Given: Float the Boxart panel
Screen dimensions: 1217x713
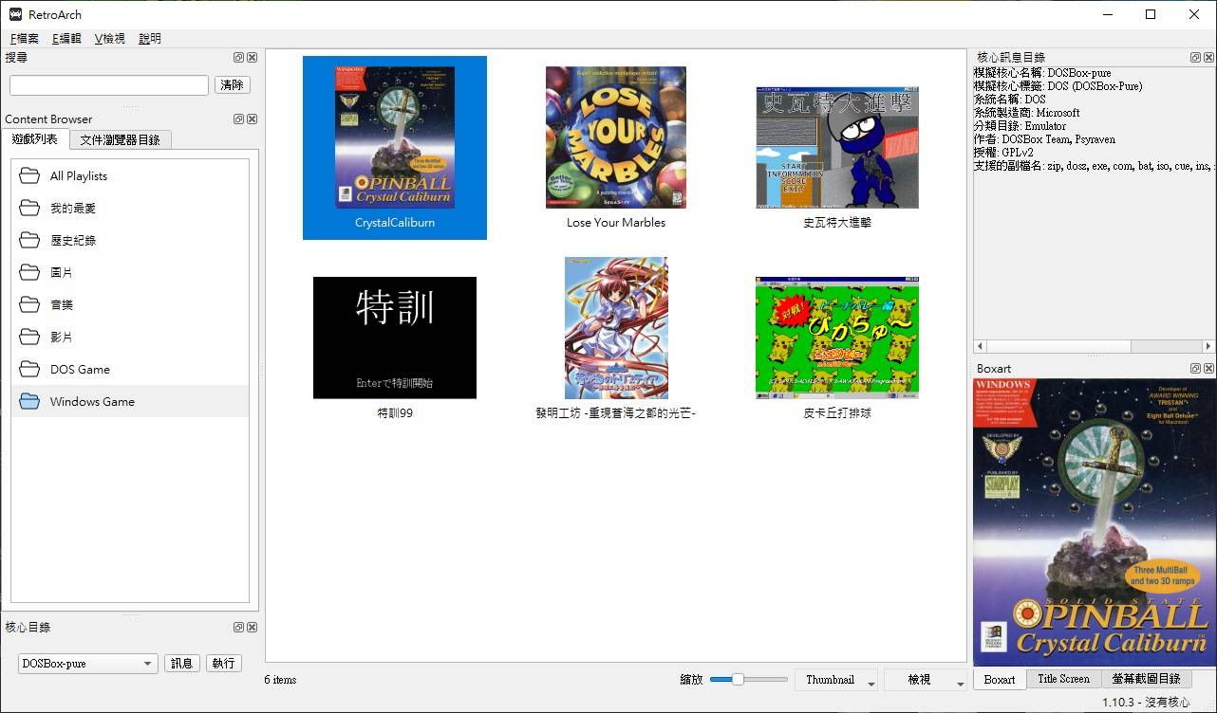Looking at the screenshot, I should (x=1196, y=369).
